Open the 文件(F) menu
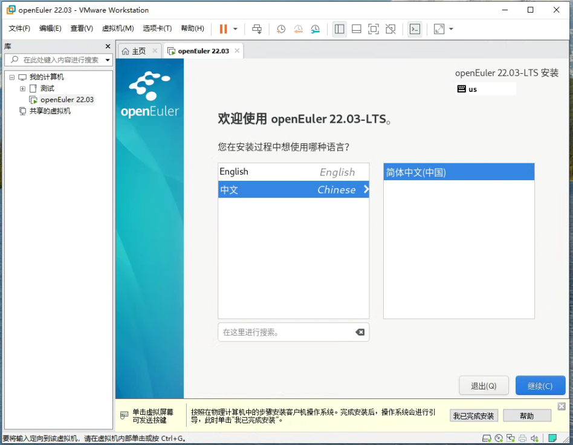The height and width of the screenshot is (445, 573). tap(19, 28)
